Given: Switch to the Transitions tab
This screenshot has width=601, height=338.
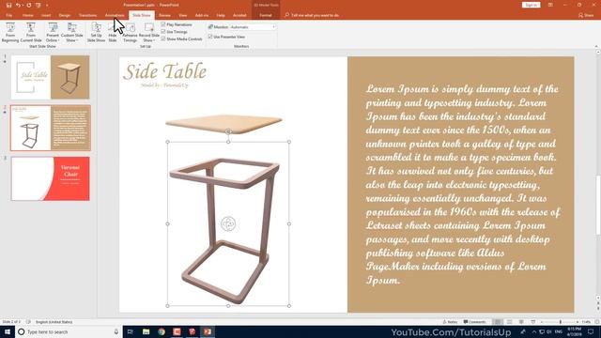Looking at the screenshot, I should [87, 15].
